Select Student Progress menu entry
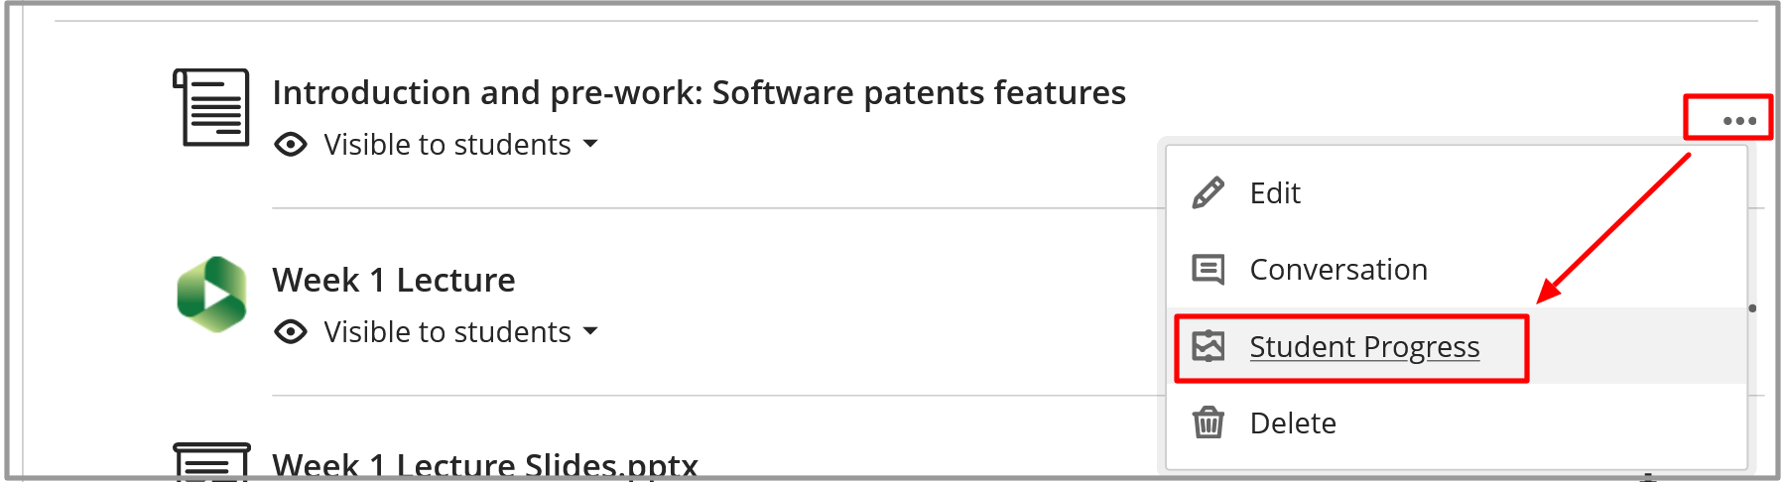The image size is (1783, 482). click(1364, 347)
